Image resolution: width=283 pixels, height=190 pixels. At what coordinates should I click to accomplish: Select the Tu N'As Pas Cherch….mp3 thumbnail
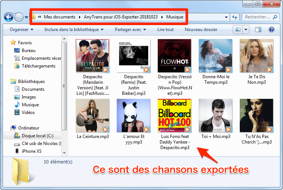256,115
